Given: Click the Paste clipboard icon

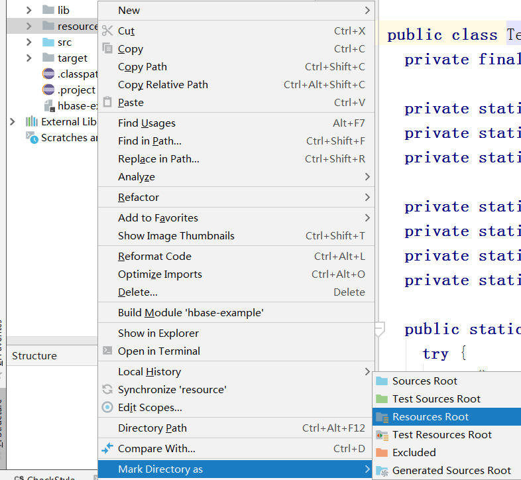Looking at the screenshot, I should point(107,103).
